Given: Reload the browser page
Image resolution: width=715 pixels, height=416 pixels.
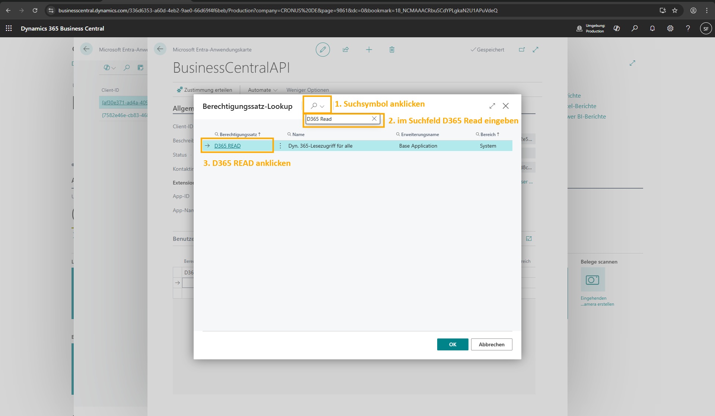Looking at the screenshot, I should pos(35,10).
